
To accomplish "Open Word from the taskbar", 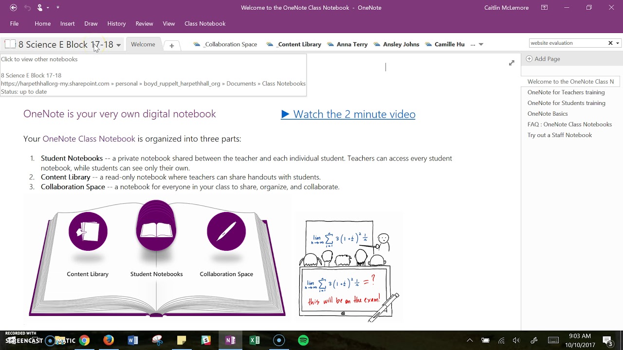I will tap(133, 340).
